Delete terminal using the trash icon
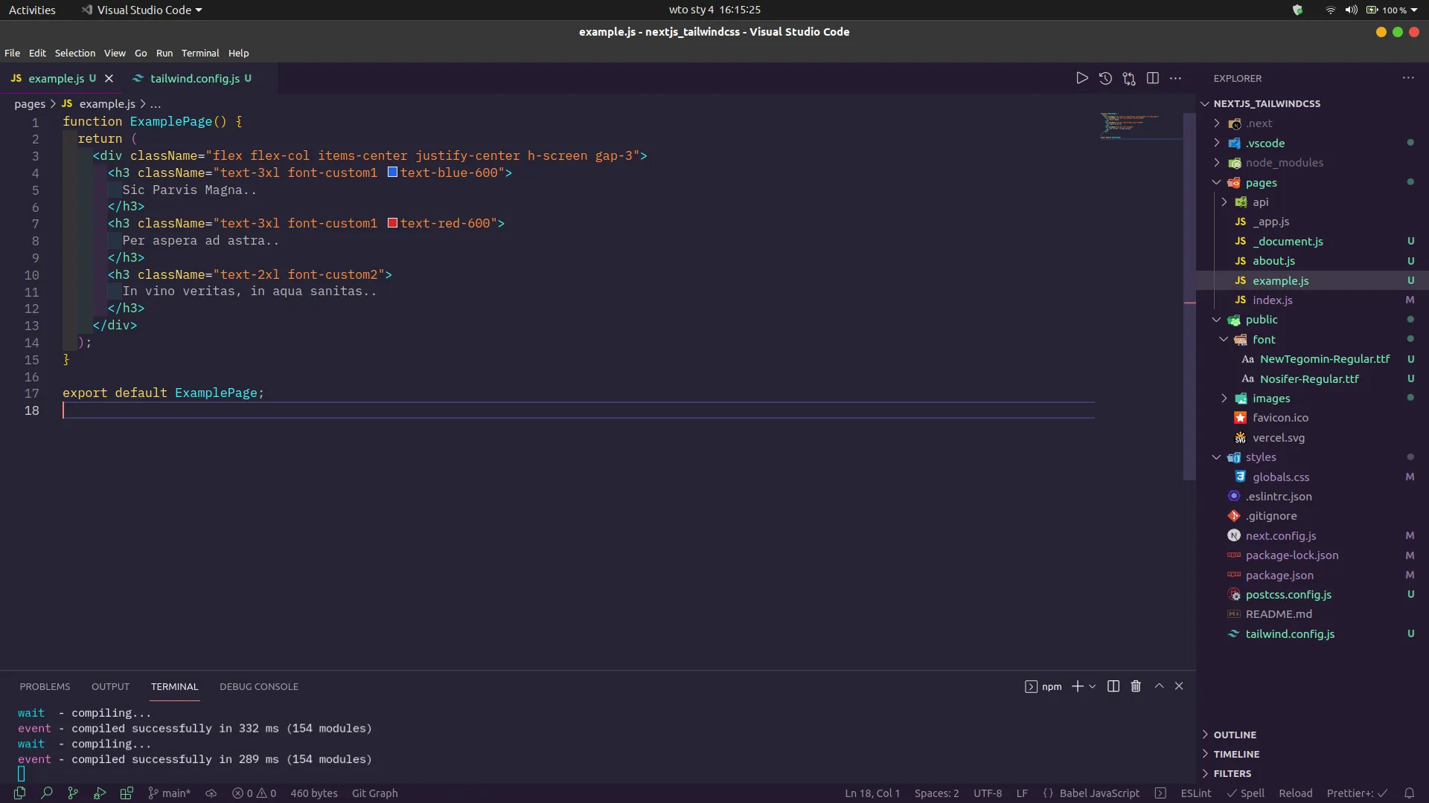Image resolution: width=1429 pixels, height=803 pixels. click(x=1136, y=686)
